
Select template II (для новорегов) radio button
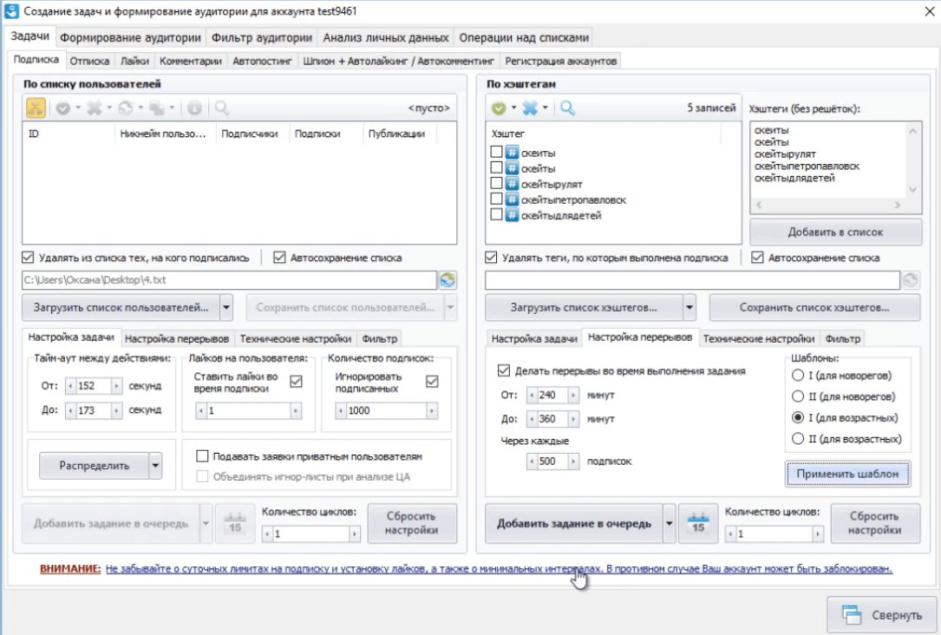797,396
